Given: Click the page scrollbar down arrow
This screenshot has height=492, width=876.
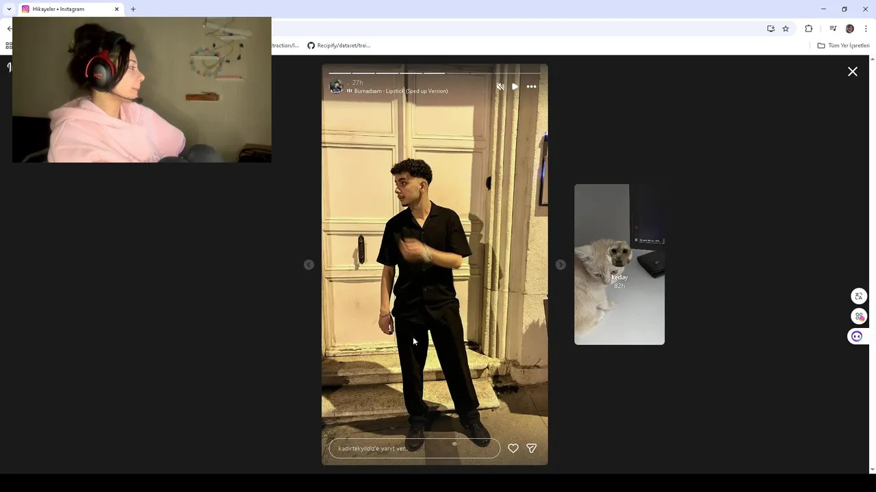Looking at the screenshot, I should [x=872, y=470].
